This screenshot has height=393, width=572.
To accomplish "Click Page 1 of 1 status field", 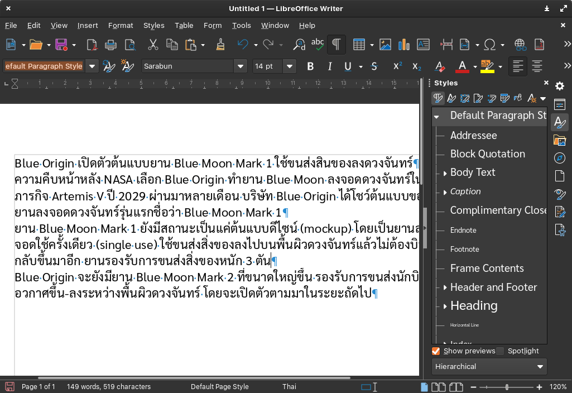I will [39, 386].
